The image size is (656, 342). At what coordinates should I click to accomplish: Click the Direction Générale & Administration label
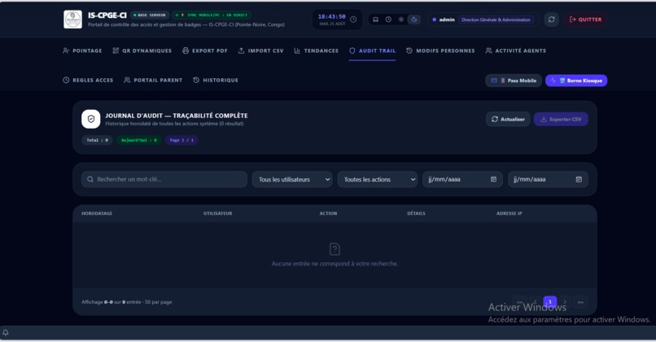pyautogui.click(x=496, y=20)
